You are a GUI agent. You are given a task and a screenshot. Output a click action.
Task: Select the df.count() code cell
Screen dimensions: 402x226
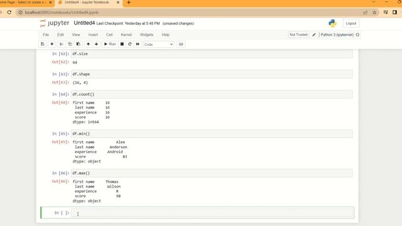pos(212,94)
